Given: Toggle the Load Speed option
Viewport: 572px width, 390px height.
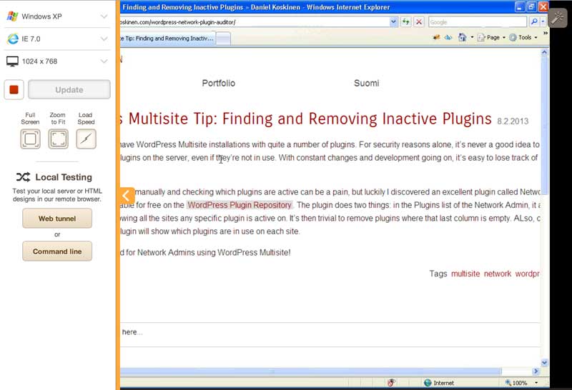Looking at the screenshot, I should click(x=86, y=139).
